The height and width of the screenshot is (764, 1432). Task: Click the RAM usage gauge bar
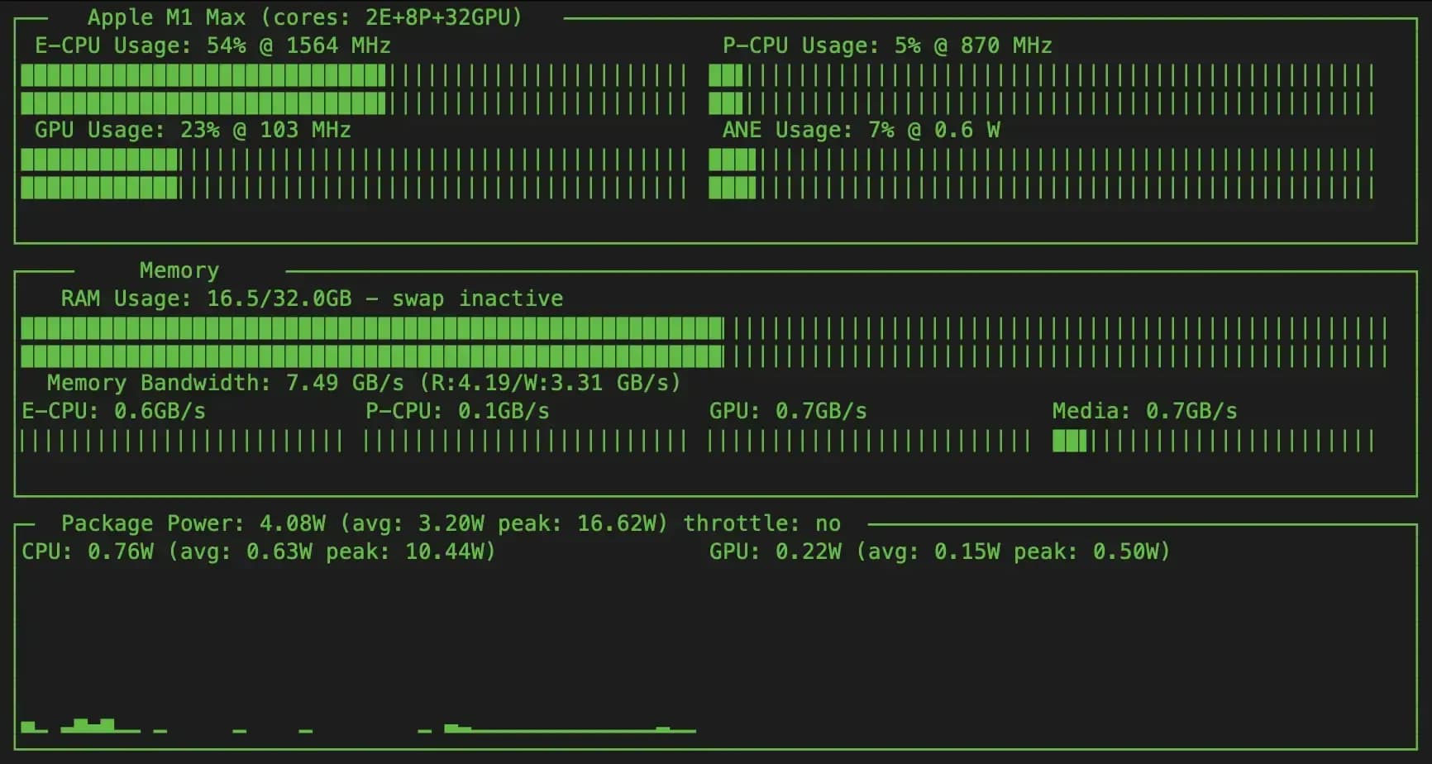[704, 342]
